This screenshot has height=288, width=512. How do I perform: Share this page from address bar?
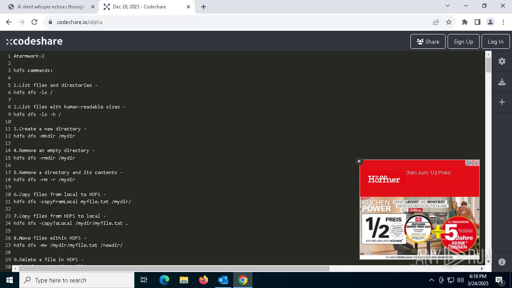coord(436,22)
